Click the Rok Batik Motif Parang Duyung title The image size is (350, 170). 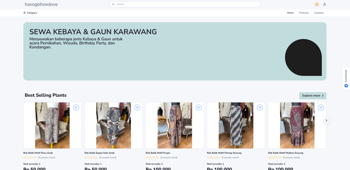point(224,153)
